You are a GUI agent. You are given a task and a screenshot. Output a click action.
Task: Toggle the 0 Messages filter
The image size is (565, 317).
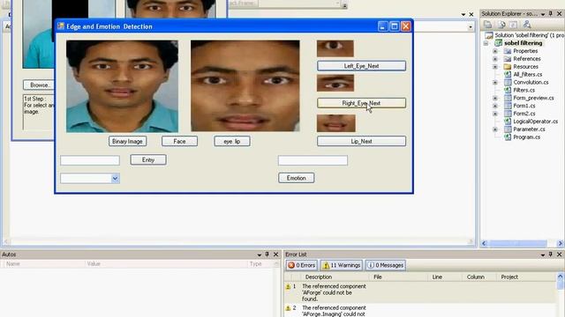385,265
